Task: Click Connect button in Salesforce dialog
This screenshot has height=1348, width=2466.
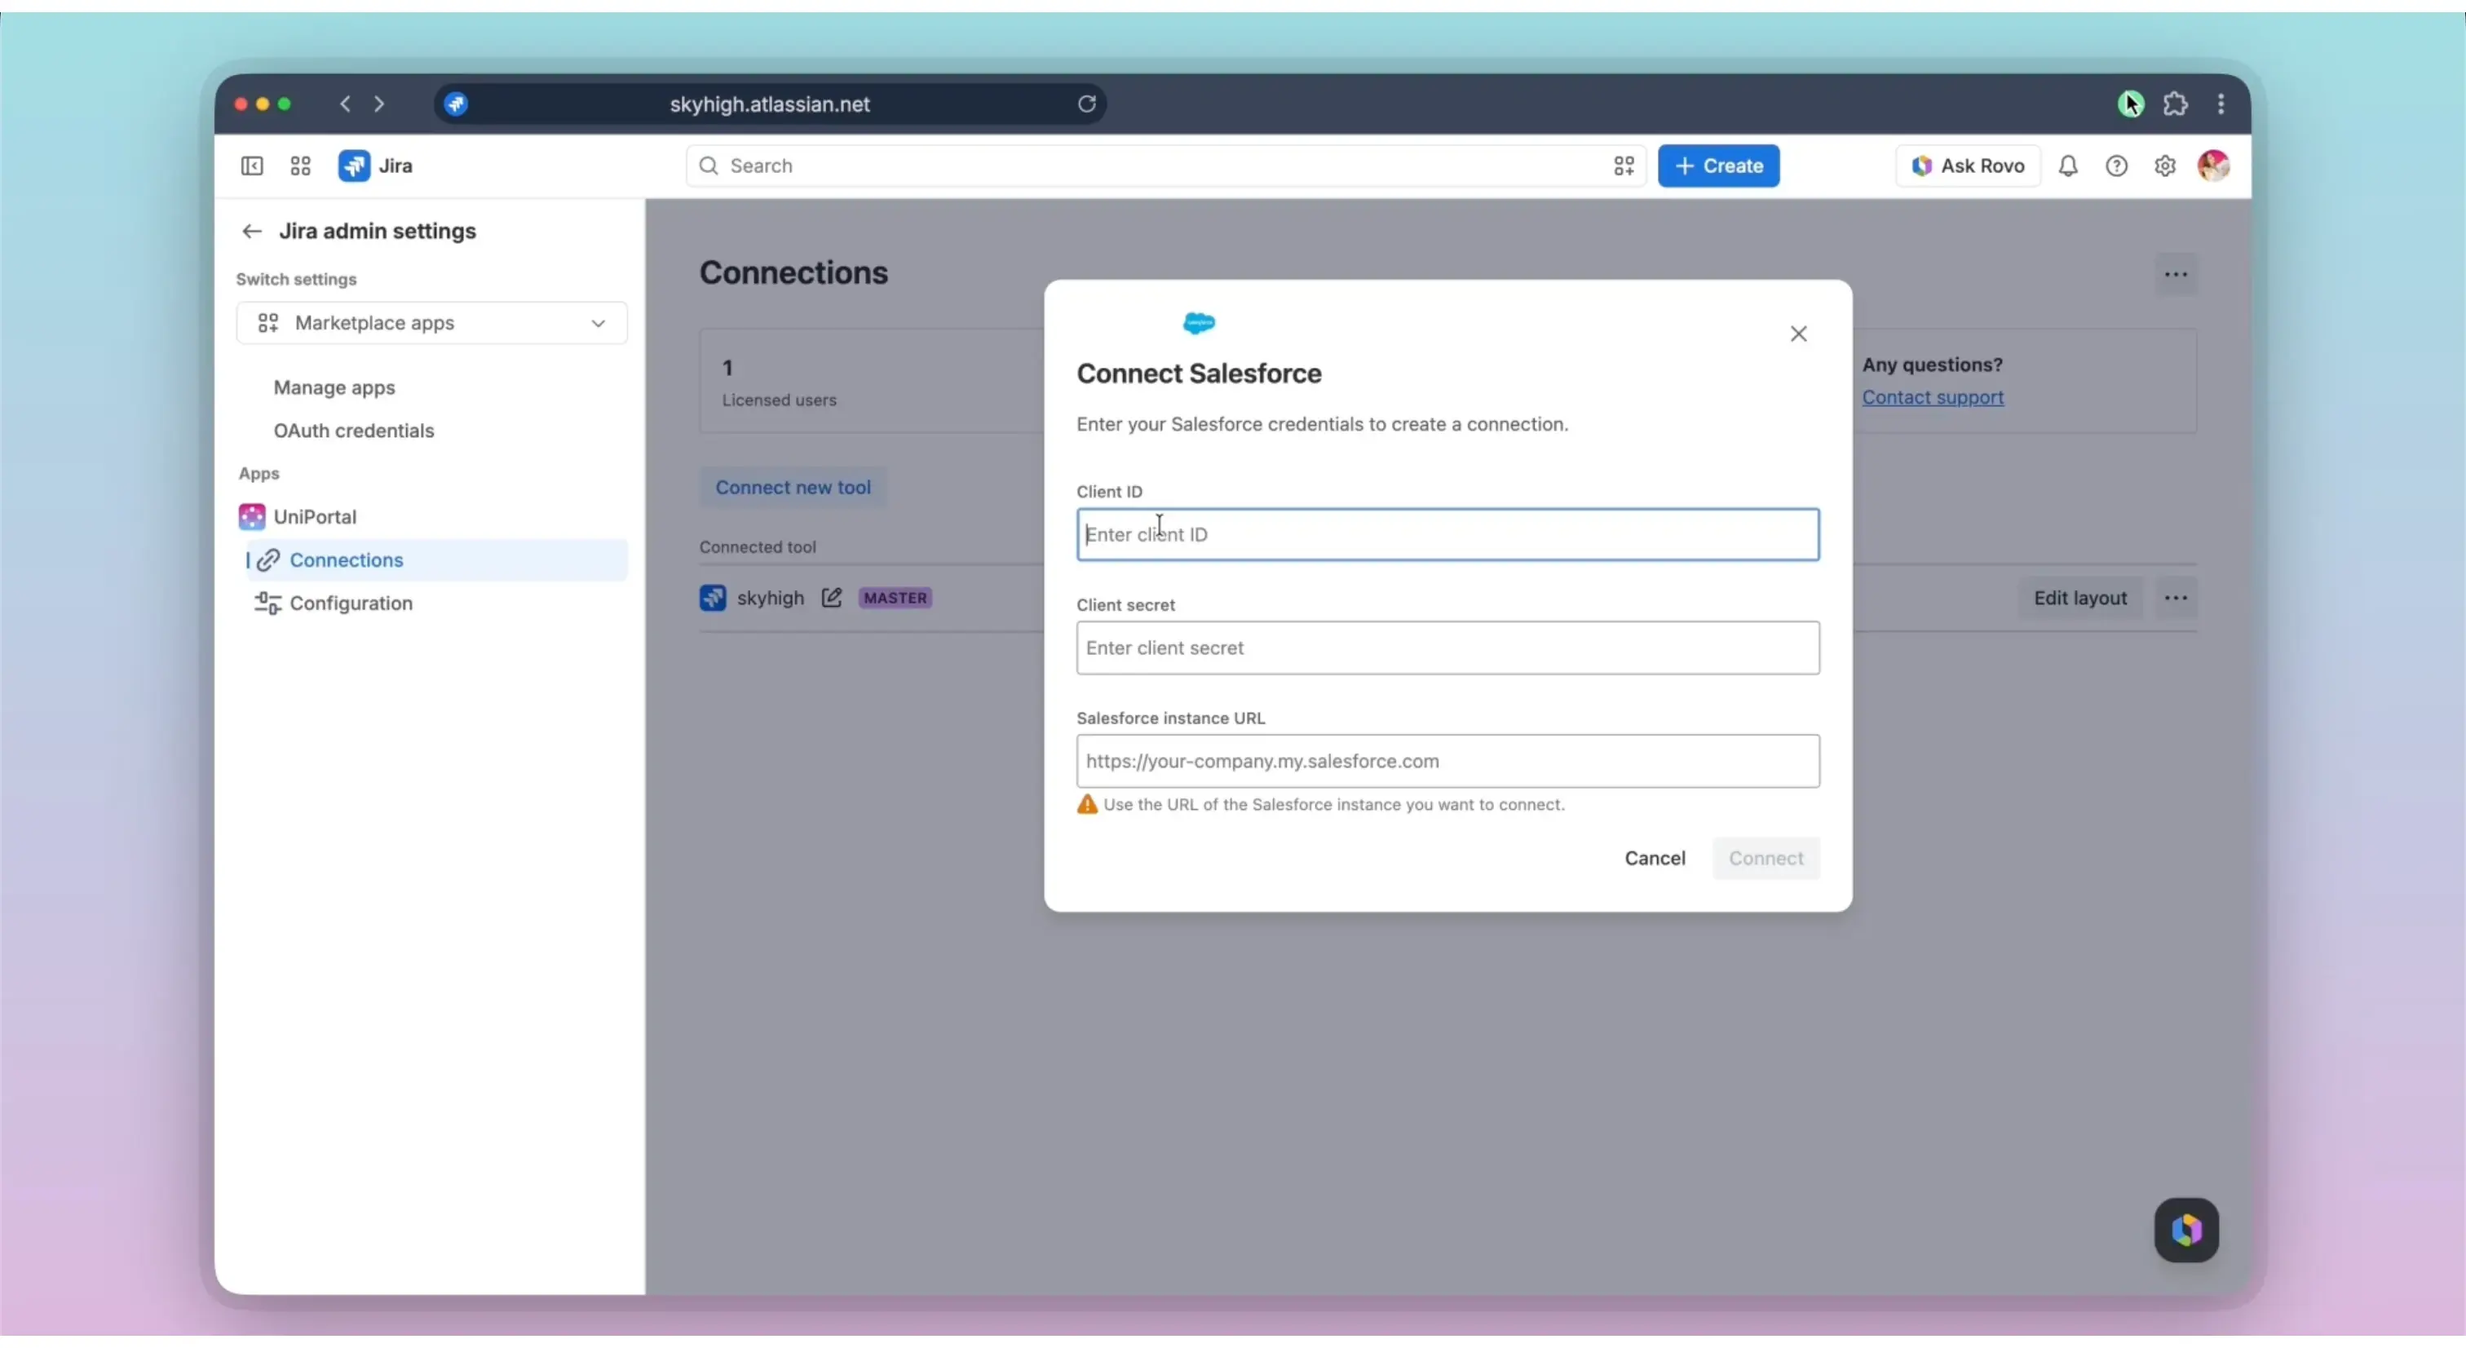Action: coord(1766,859)
